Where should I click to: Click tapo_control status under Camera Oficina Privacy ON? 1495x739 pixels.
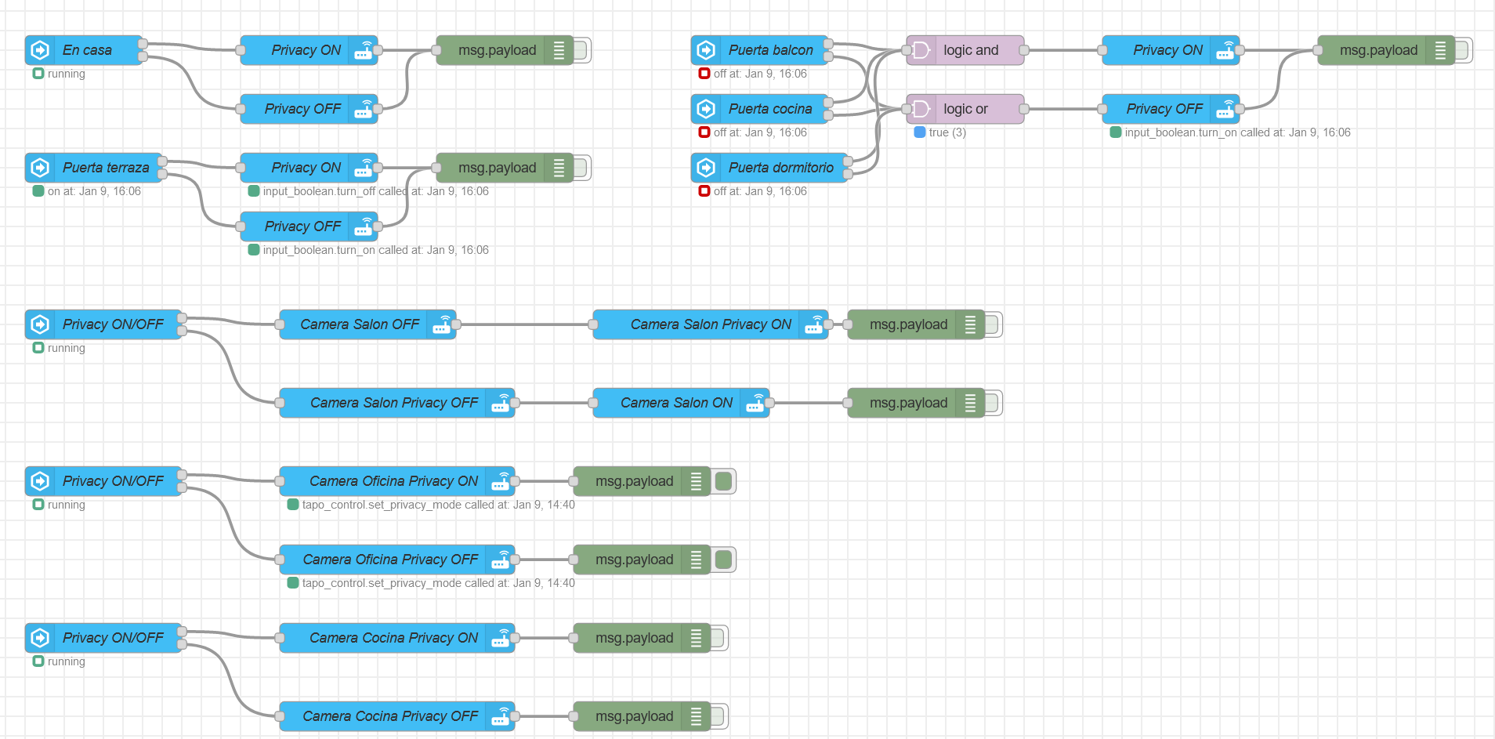tap(438, 505)
